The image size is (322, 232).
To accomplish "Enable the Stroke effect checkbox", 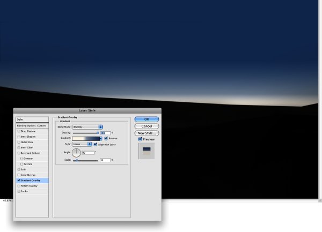I will click(x=19, y=191).
